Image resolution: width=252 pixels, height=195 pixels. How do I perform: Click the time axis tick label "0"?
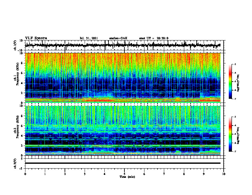[x=25, y=174]
